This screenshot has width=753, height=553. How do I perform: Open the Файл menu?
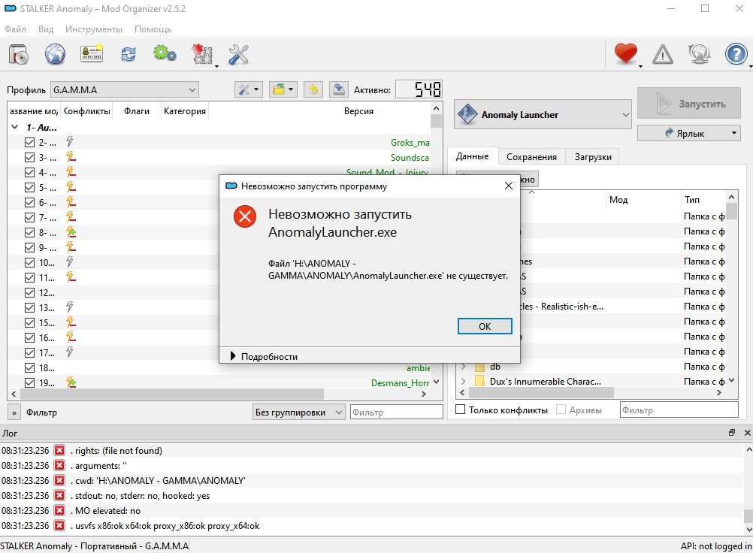pyautogui.click(x=15, y=29)
